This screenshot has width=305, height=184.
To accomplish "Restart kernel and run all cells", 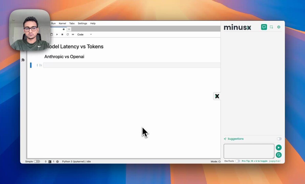I will 73,34.
